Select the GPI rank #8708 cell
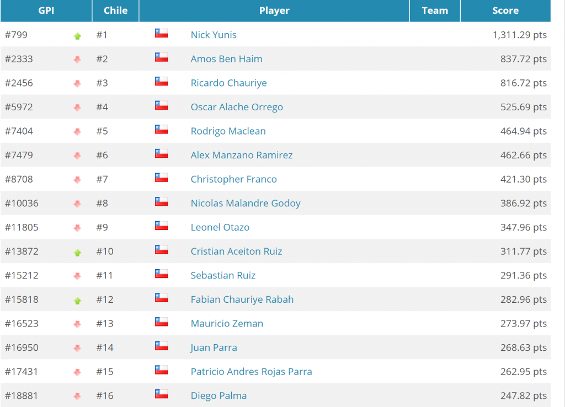 (19, 179)
